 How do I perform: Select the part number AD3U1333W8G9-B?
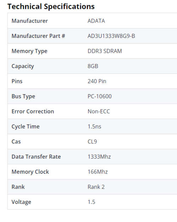tap(111, 36)
